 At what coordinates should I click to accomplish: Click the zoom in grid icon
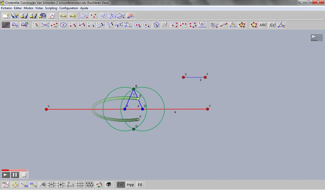[61, 185]
